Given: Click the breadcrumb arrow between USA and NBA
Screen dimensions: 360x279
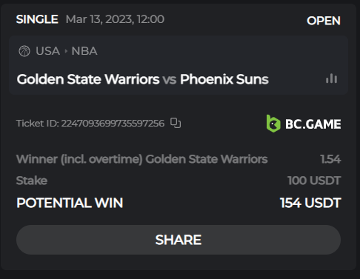Looking at the screenshot, I should (x=66, y=51).
